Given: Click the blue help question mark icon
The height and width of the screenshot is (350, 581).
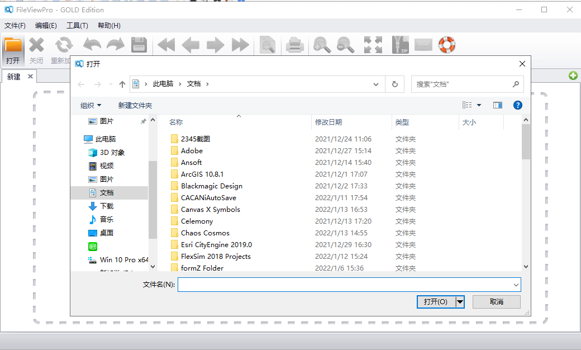Looking at the screenshot, I should [x=518, y=105].
